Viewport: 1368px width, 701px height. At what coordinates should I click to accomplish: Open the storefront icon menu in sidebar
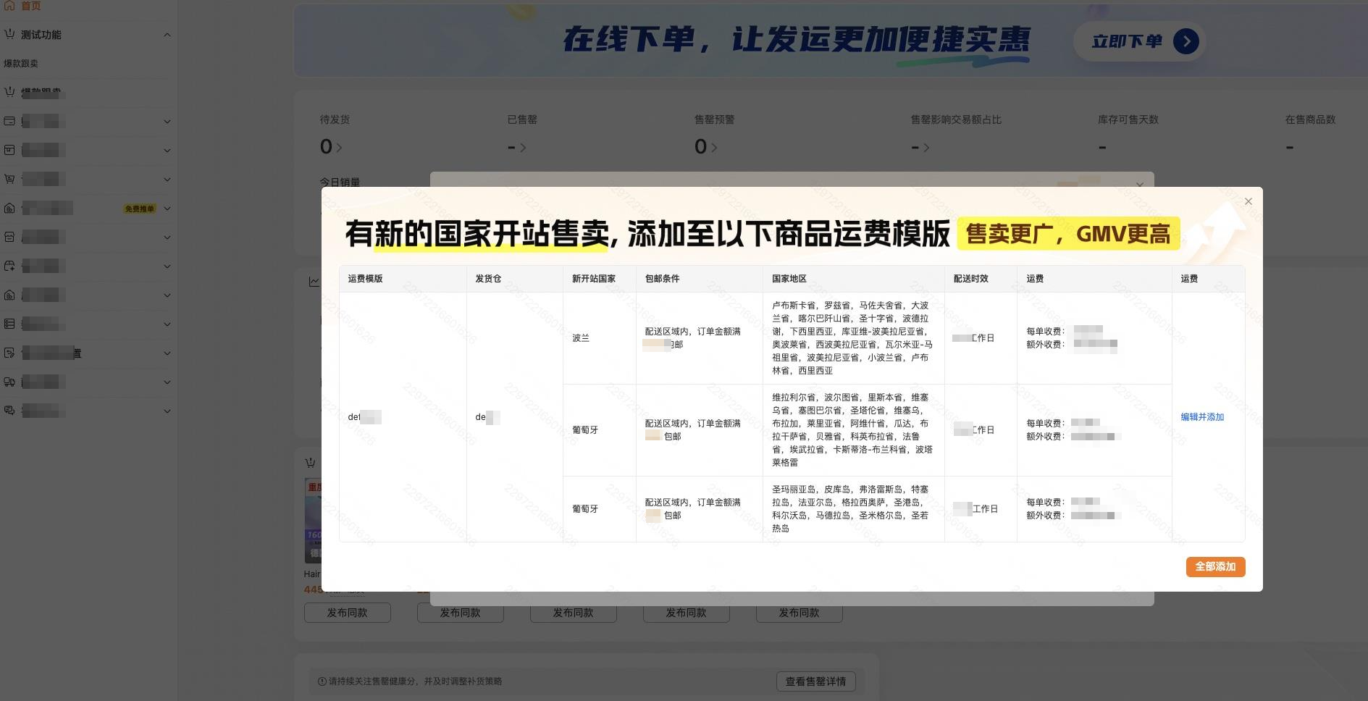9,150
